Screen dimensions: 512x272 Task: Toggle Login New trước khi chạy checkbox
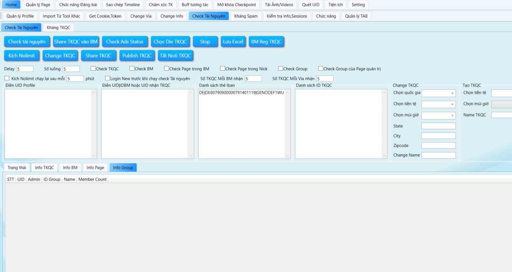click(x=108, y=79)
